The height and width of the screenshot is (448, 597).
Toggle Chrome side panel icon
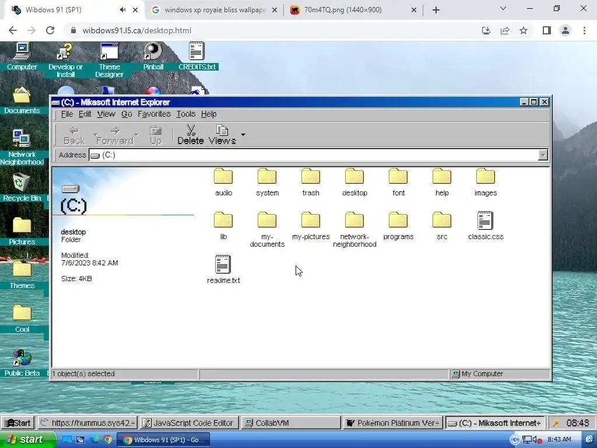[547, 30]
